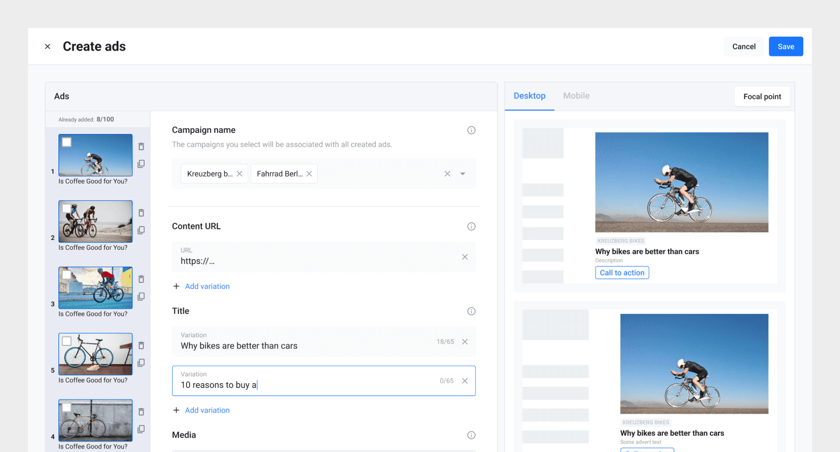Tick the checkbox on ad number 1
This screenshot has height=452, width=840.
tap(66, 142)
